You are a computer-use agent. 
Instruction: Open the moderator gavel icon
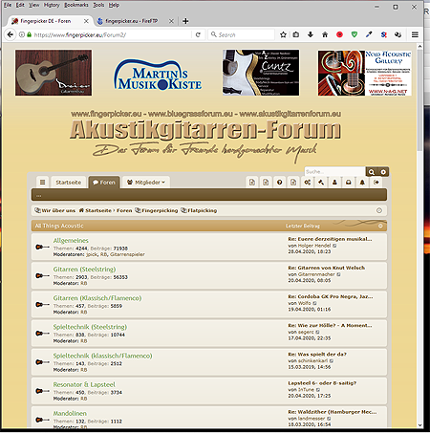[321, 183]
